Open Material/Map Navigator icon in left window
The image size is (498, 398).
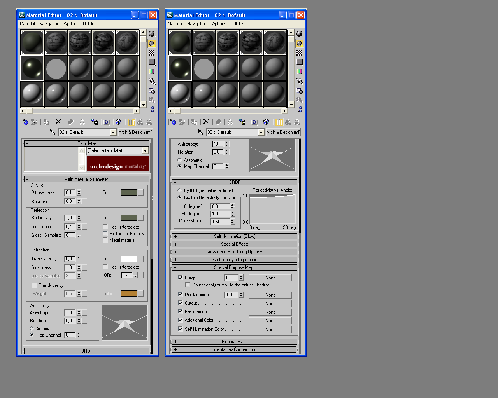pos(152,109)
